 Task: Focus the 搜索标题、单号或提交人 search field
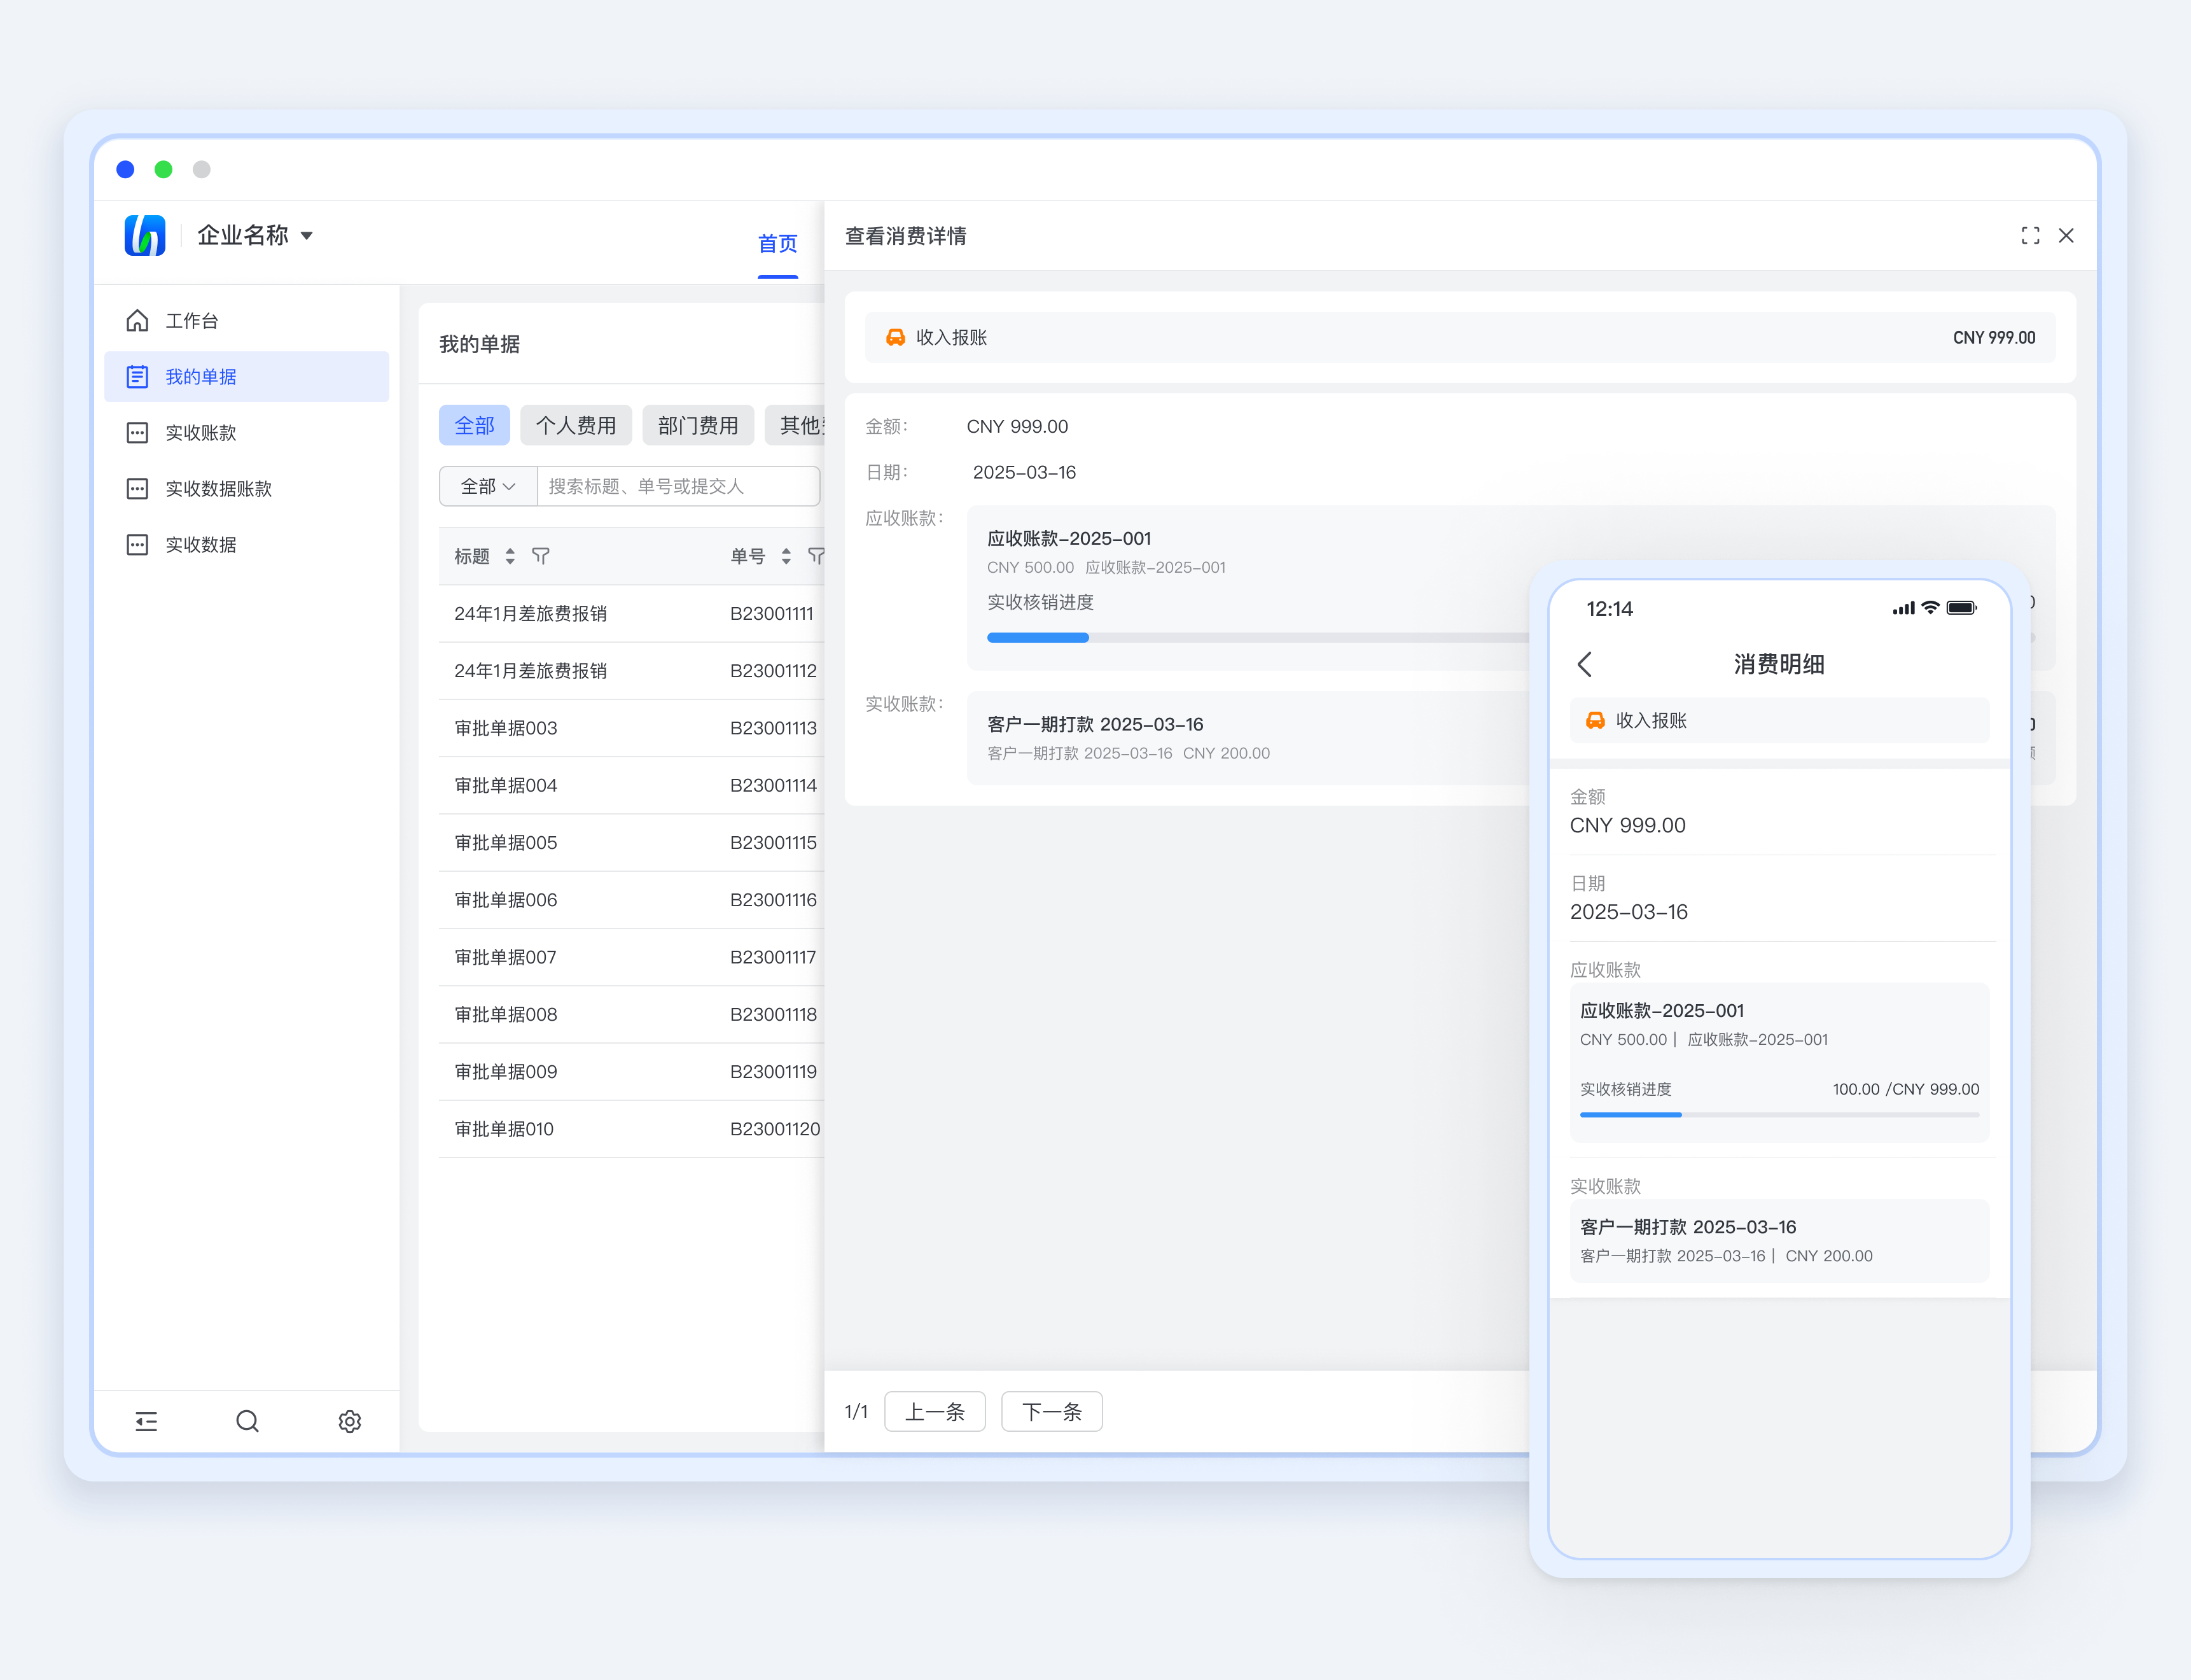pyautogui.click(x=678, y=486)
